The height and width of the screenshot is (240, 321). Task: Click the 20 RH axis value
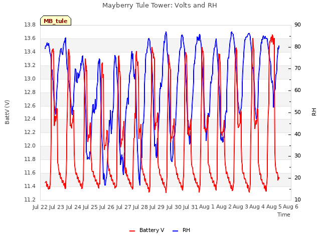pyautogui.click(x=297, y=178)
